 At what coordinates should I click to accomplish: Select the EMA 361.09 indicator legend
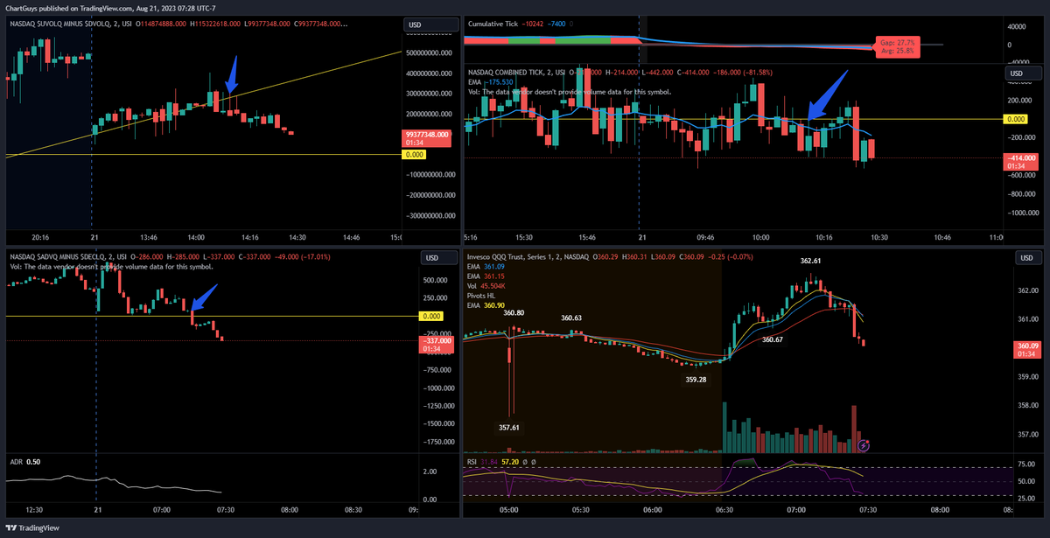click(487, 266)
